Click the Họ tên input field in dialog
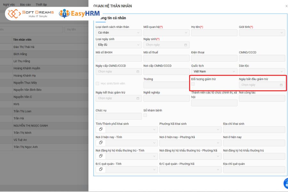 (214, 33)
